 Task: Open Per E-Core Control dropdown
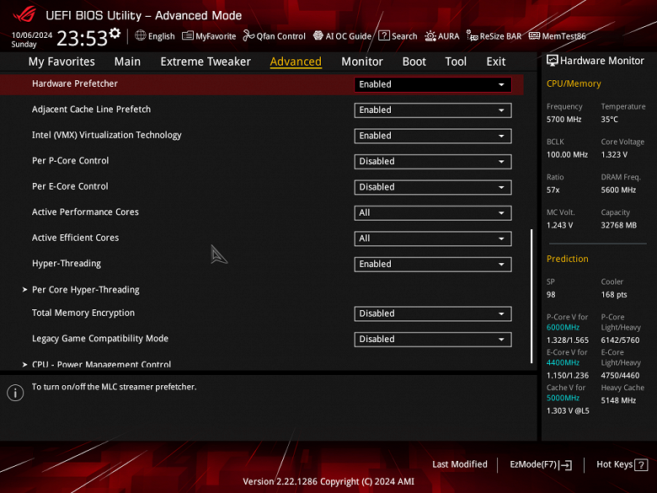pos(433,187)
